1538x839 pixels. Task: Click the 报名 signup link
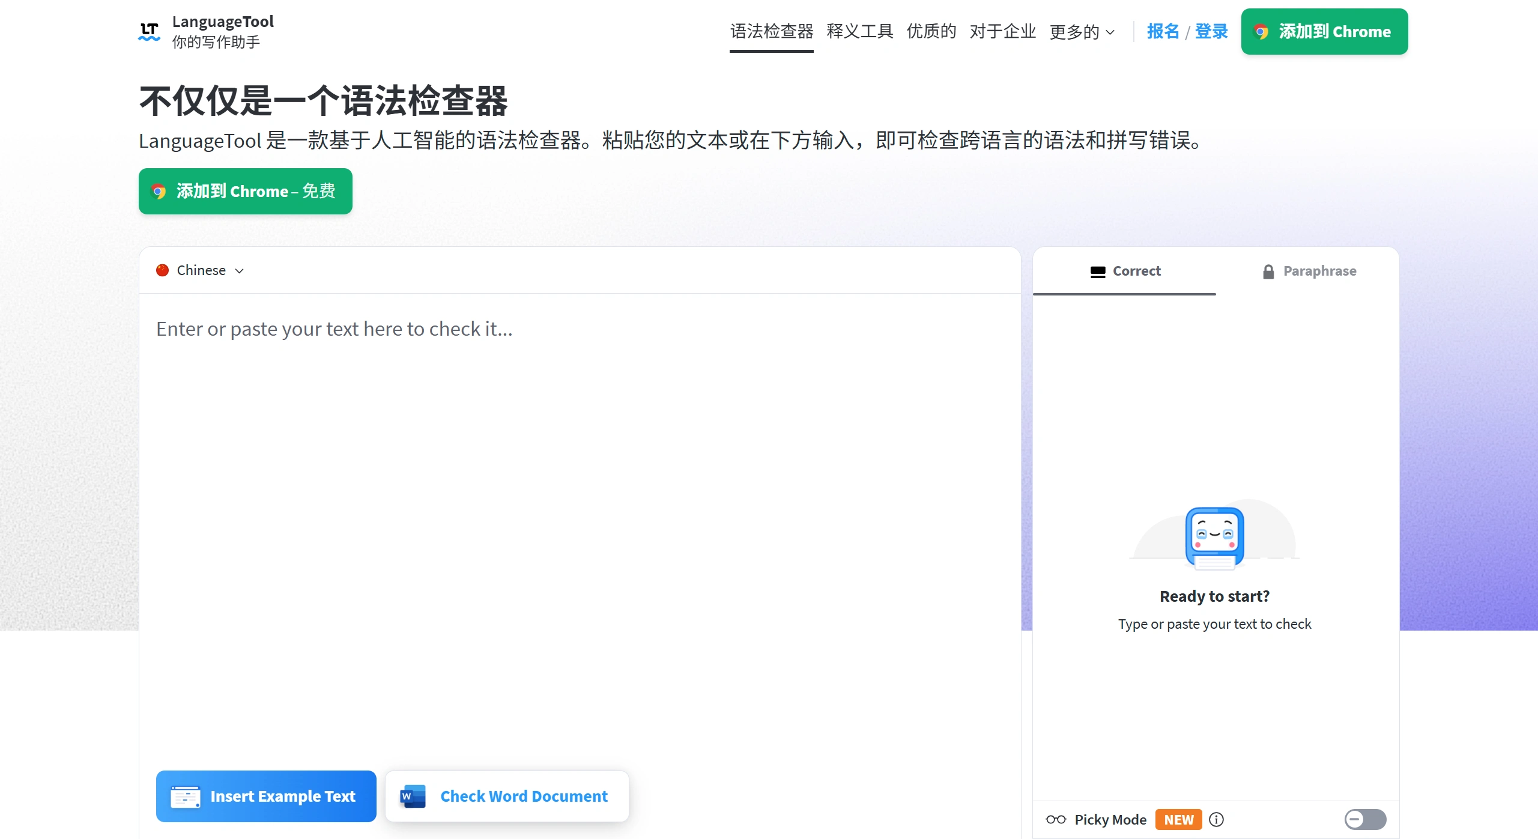[x=1162, y=31]
